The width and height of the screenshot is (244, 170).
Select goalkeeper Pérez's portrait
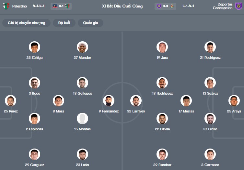(x=11, y=101)
